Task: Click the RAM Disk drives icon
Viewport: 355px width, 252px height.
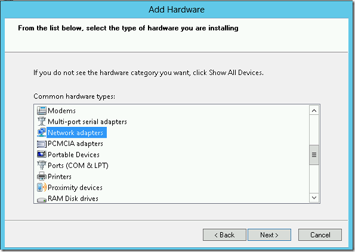Action: [42, 200]
